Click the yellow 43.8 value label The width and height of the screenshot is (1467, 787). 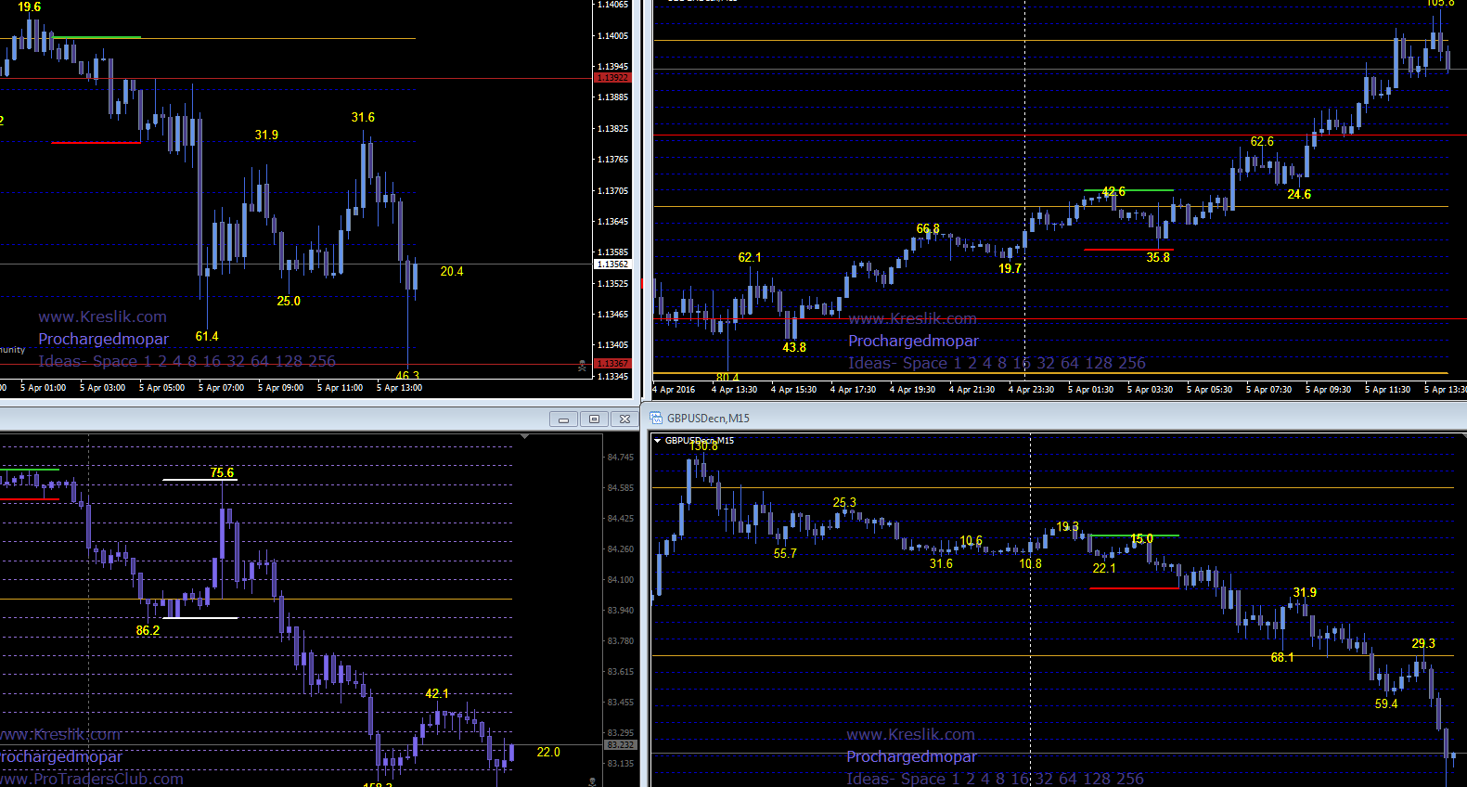point(794,348)
